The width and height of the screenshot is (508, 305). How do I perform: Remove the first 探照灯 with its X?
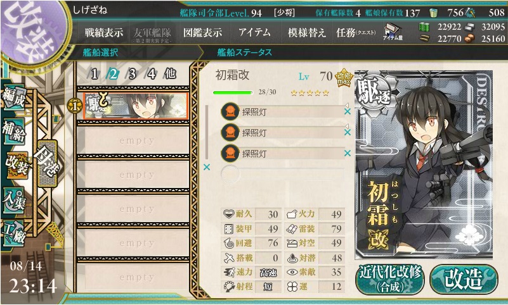point(348,112)
